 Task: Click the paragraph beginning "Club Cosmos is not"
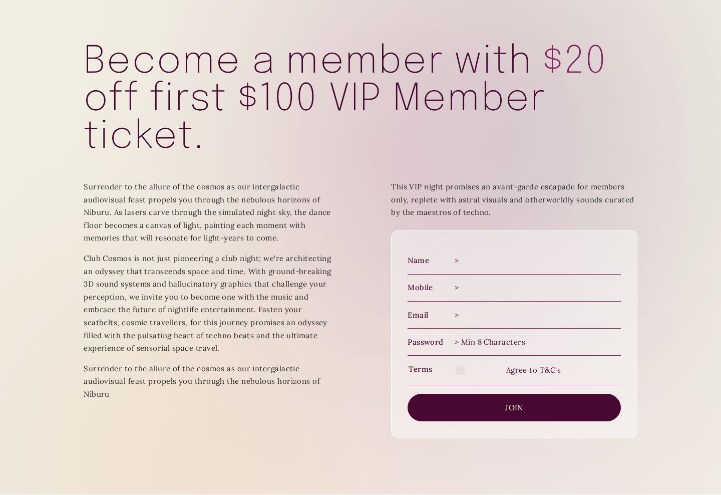[208, 303]
